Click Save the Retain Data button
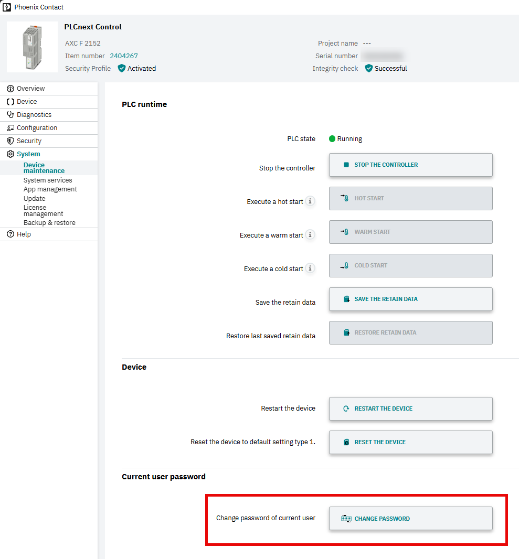This screenshot has width=519, height=559. (410, 299)
